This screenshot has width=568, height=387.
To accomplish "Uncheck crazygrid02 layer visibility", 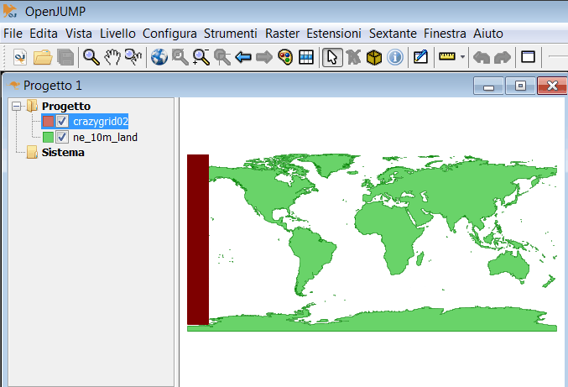I will [62, 122].
